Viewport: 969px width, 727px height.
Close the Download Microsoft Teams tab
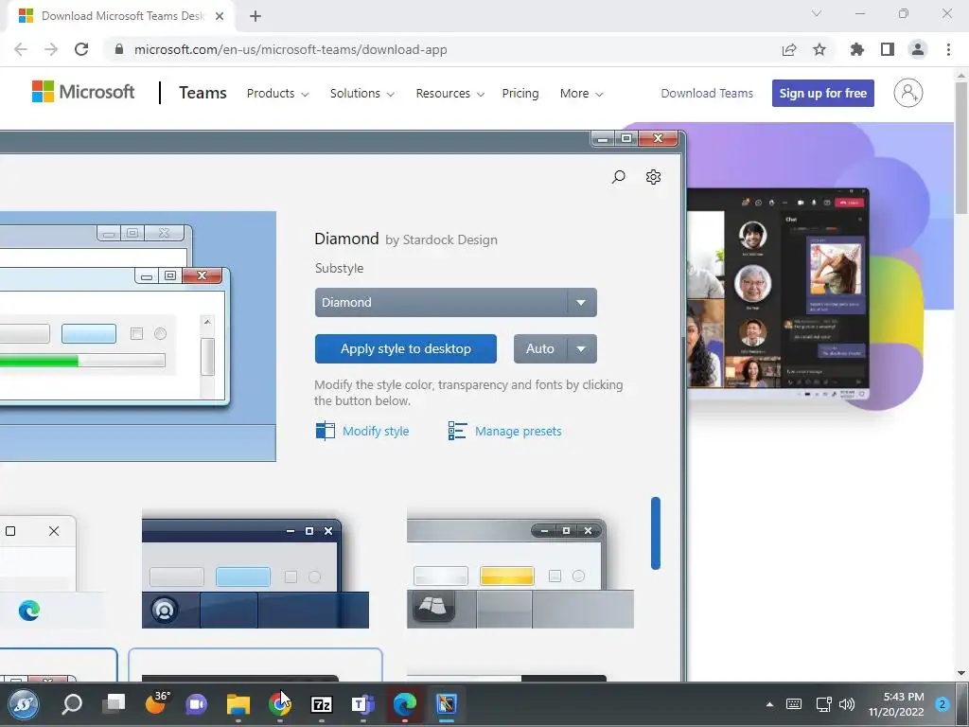coord(220,16)
